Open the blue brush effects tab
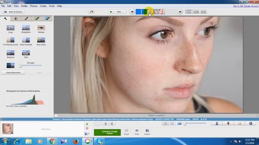The width and height of the screenshot is (259, 145). 47,19
